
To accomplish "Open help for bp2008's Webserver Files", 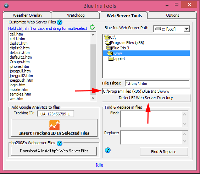I will tap(60, 143).
